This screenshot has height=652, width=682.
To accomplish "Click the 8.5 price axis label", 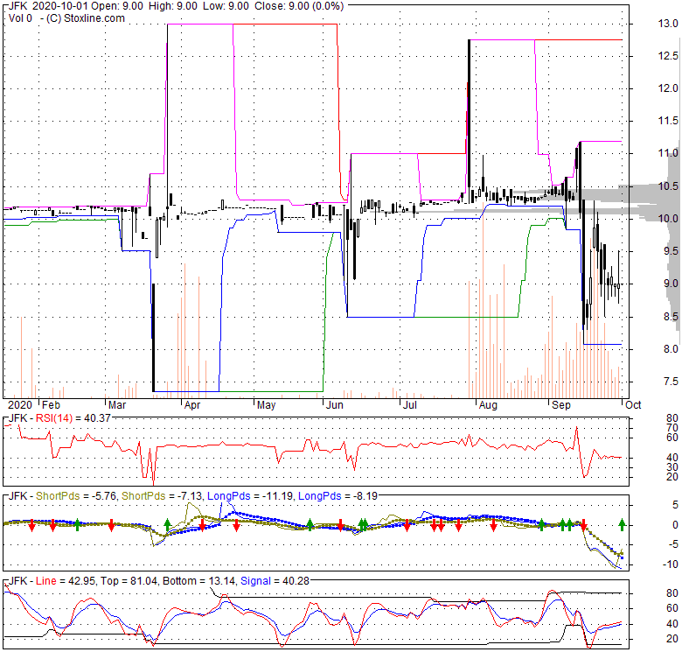I will pos(671,317).
